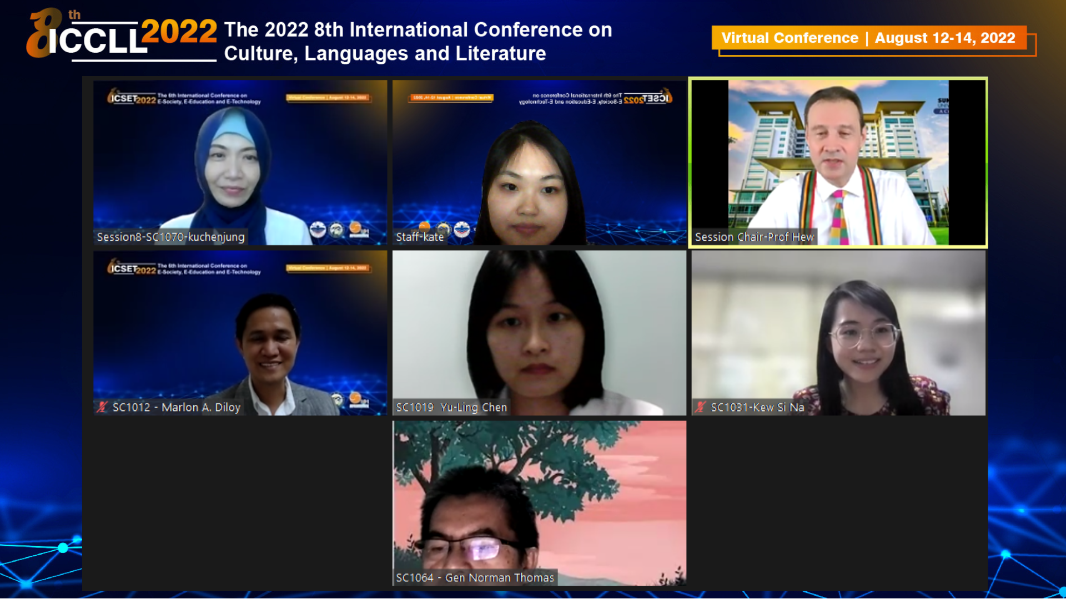This screenshot has width=1066, height=599.
Task: Select the Session Chair-Prof Hew video tile
Action: pyautogui.click(x=838, y=163)
